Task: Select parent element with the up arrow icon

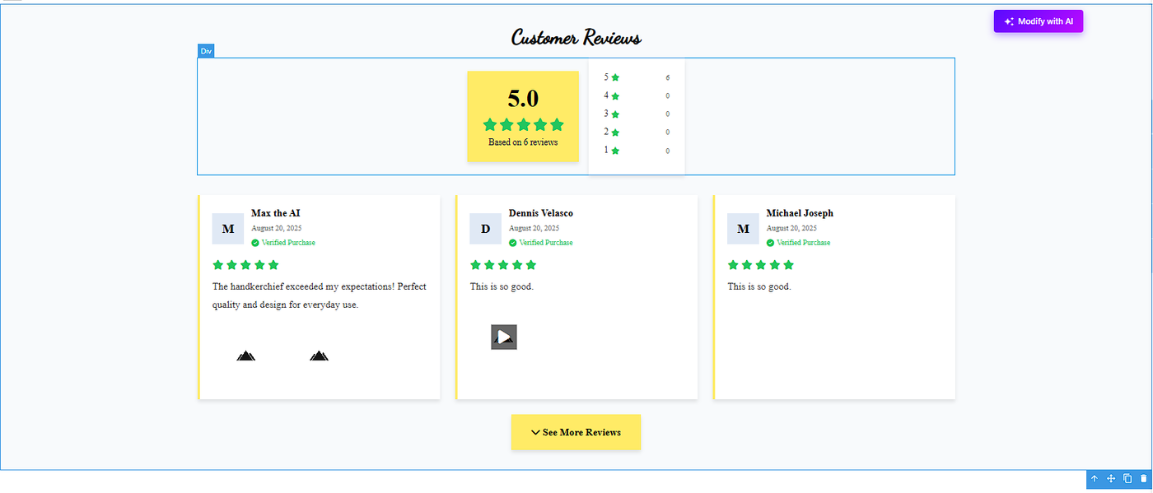Action: tap(1094, 479)
